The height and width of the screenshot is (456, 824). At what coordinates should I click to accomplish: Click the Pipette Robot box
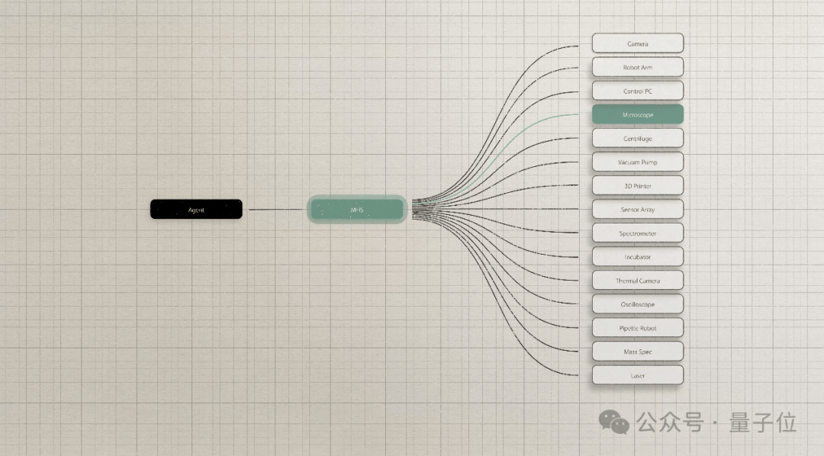pos(637,328)
